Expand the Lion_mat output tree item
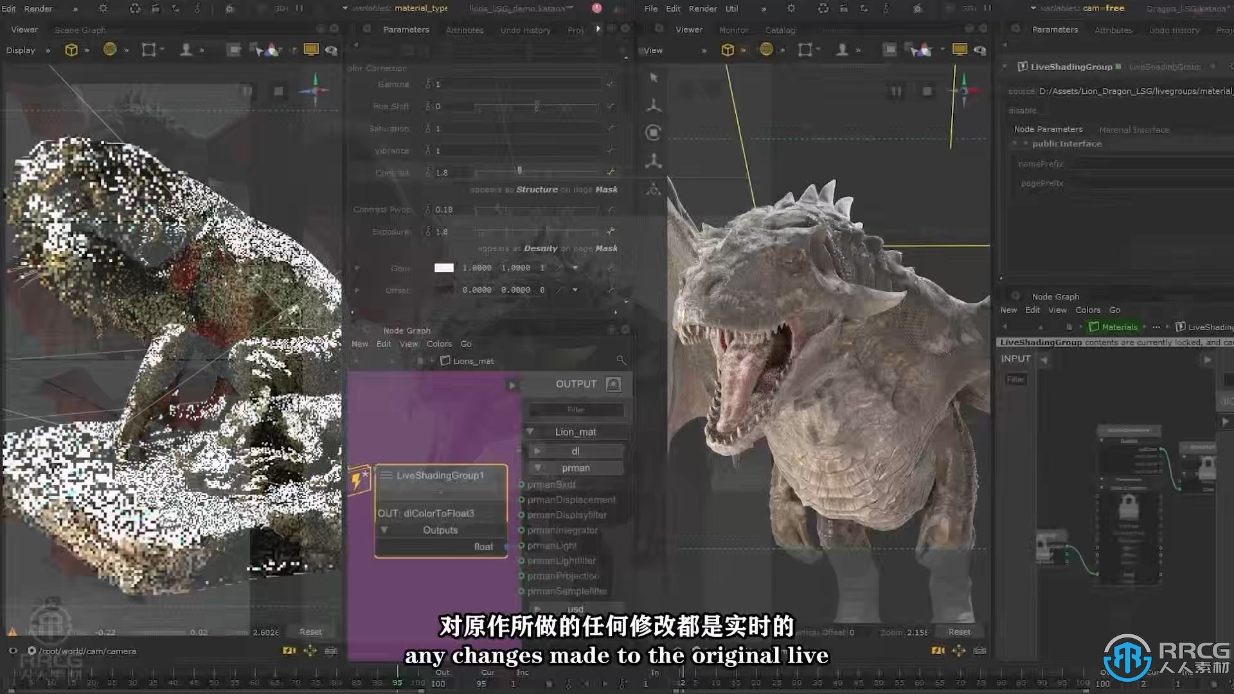This screenshot has width=1234, height=694. click(530, 431)
